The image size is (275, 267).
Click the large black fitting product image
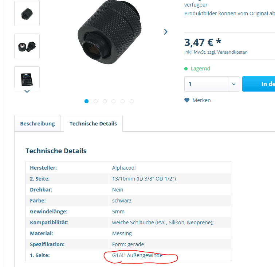110,32
